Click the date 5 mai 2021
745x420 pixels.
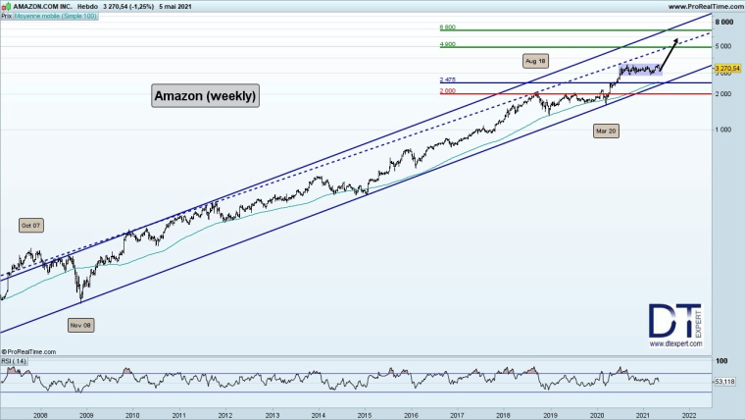pyautogui.click(x=175, y=7)
